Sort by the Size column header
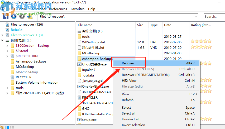 (x=142, y=25)
